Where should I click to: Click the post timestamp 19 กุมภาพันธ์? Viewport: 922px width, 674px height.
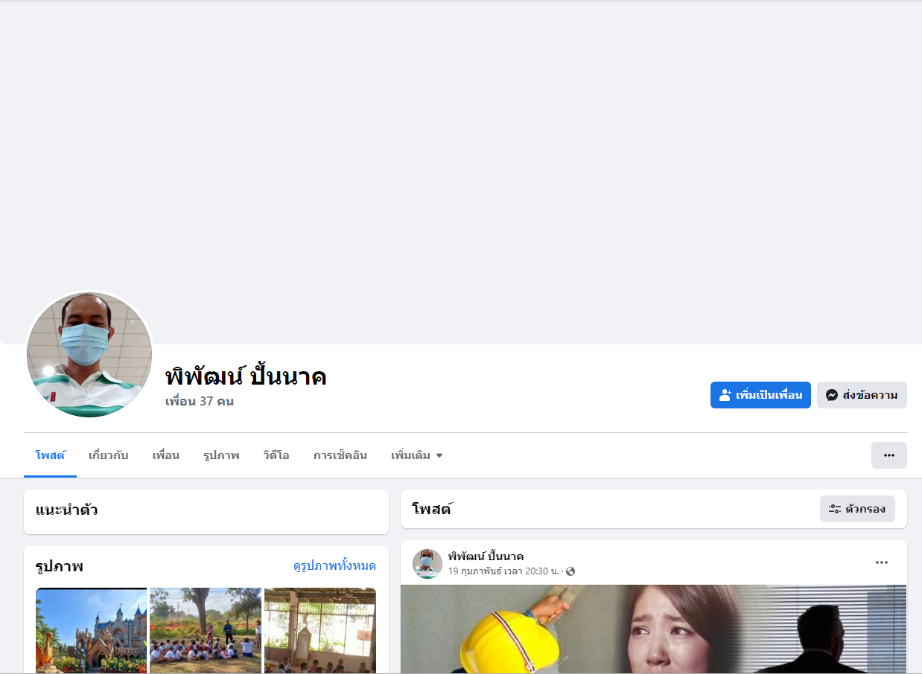(503, 571)
